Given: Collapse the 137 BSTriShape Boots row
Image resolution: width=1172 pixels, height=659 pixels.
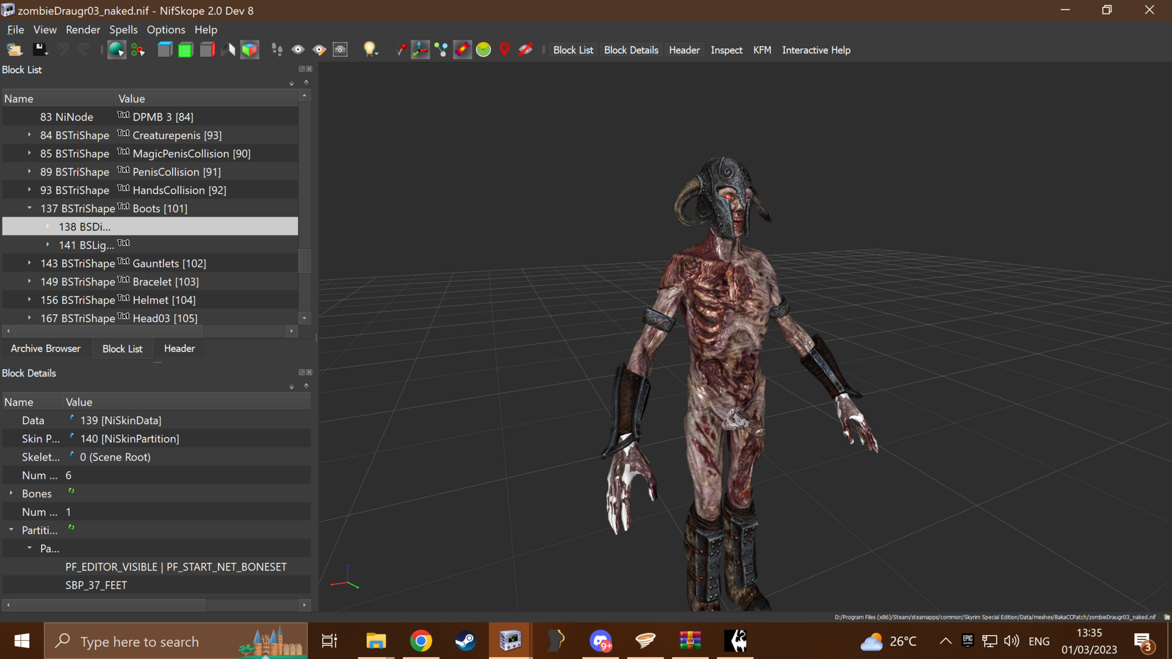Looking at the screenshot, I should 29,207.
